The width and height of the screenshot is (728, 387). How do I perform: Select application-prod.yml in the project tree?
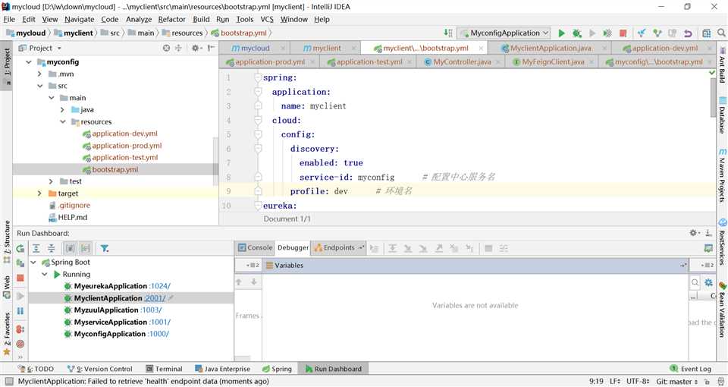click(x=127, y=146)
